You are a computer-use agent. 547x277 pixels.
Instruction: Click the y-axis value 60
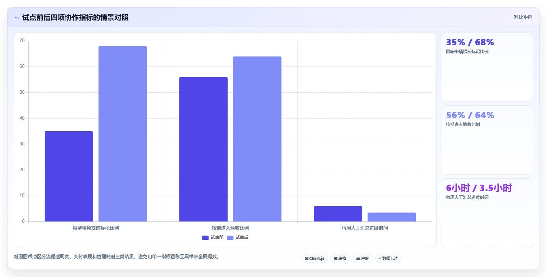[22, 67]
